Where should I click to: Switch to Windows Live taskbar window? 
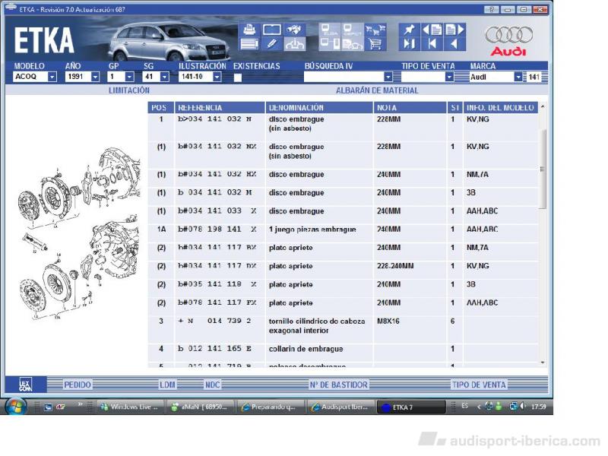(x=129, y=407)
